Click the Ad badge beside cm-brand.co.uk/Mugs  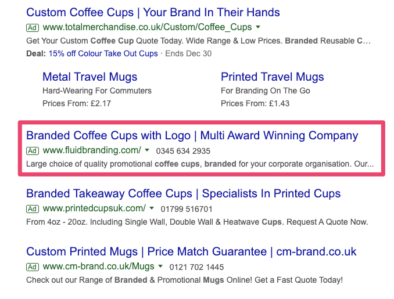pos(33,267)
